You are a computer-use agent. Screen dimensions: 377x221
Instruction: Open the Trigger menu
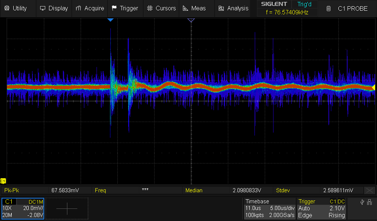(125, 8)
